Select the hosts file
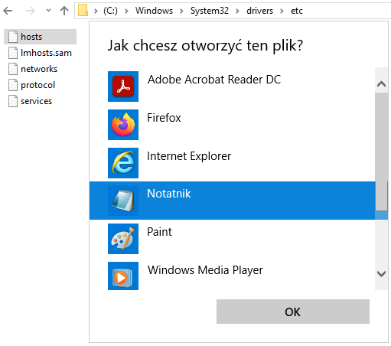Image resolution: width=391 pixels, height=346 pixels. pyautogui.click(x=40, y=37)
